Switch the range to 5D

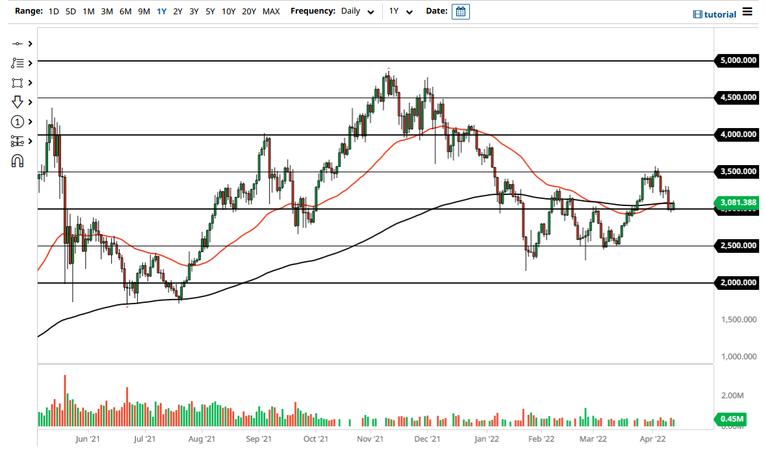pos(70,11)
